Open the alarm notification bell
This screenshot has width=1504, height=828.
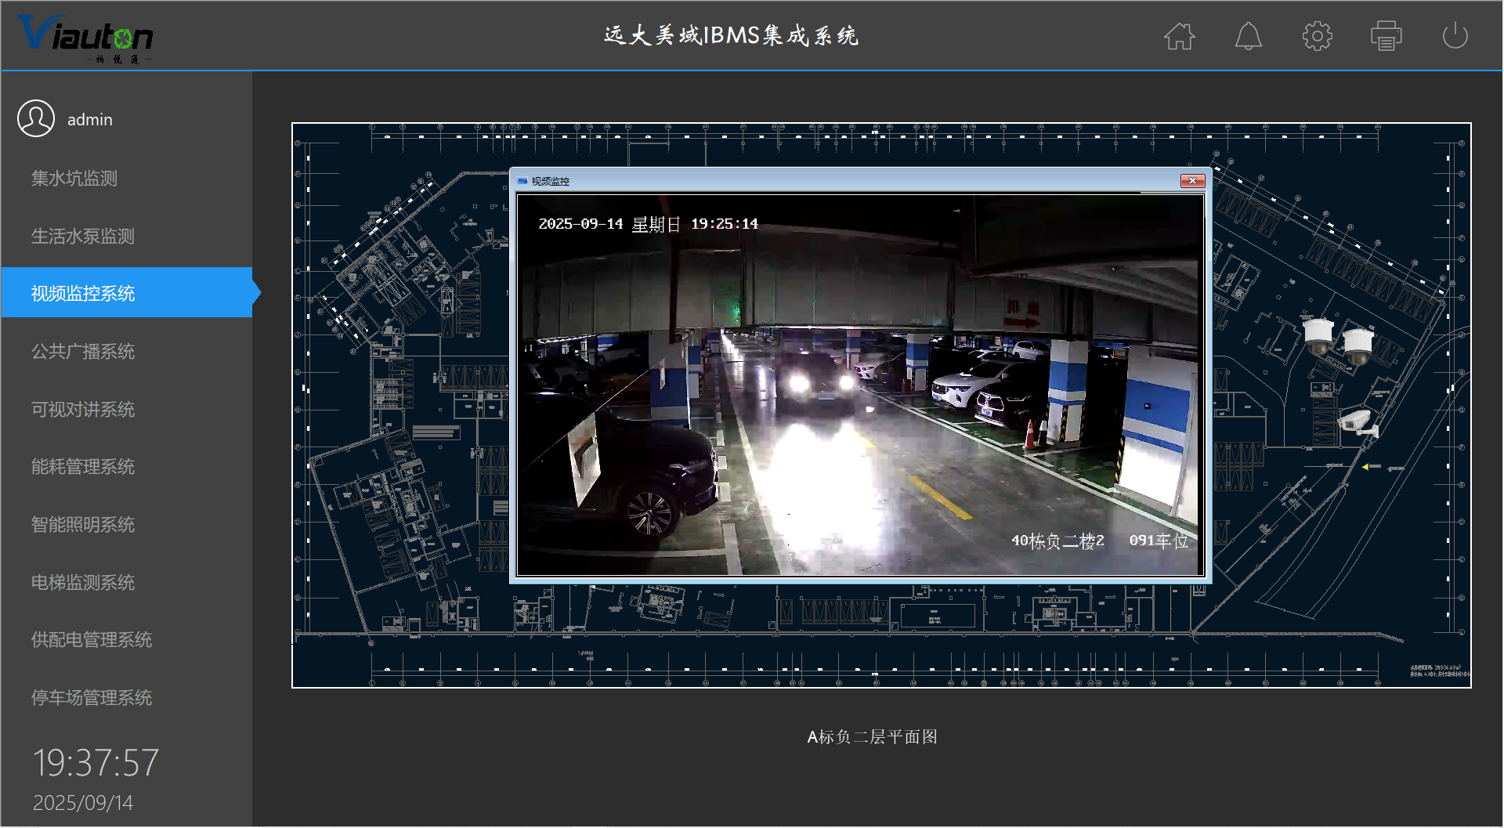1248,36
